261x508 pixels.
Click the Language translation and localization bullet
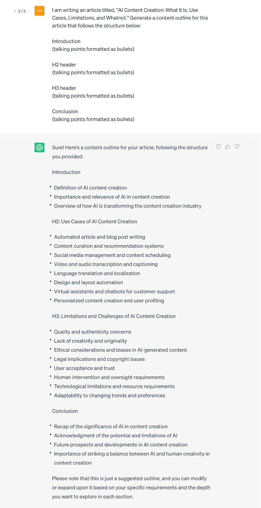coord(97,273)
